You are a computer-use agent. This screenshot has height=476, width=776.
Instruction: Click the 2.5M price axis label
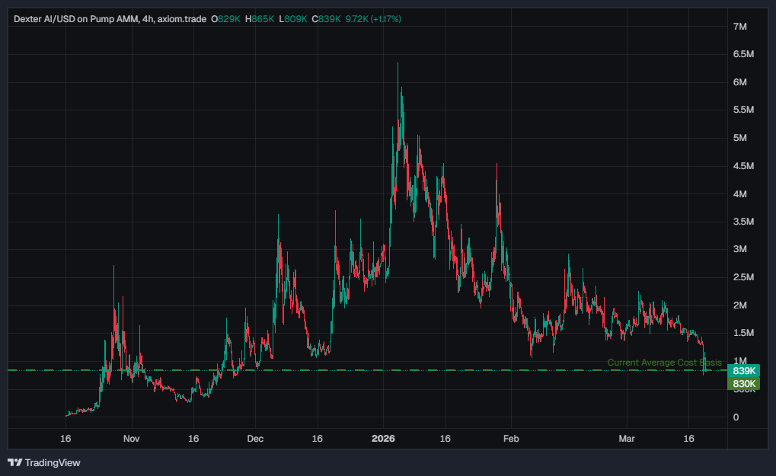pyautogui.click(x=743, y=277)
